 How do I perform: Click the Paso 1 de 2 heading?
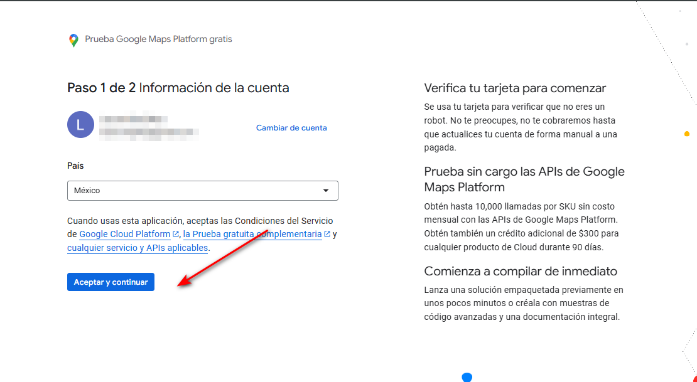178,88
